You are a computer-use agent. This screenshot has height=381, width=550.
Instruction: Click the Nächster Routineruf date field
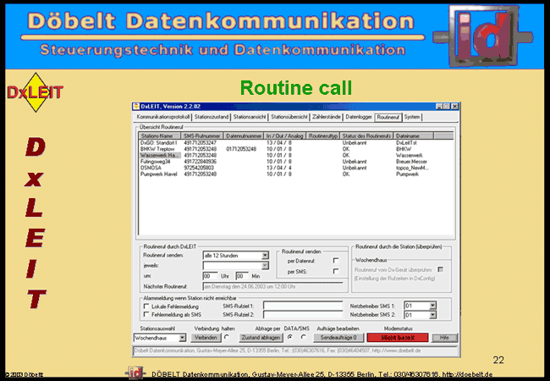[273, 287]
